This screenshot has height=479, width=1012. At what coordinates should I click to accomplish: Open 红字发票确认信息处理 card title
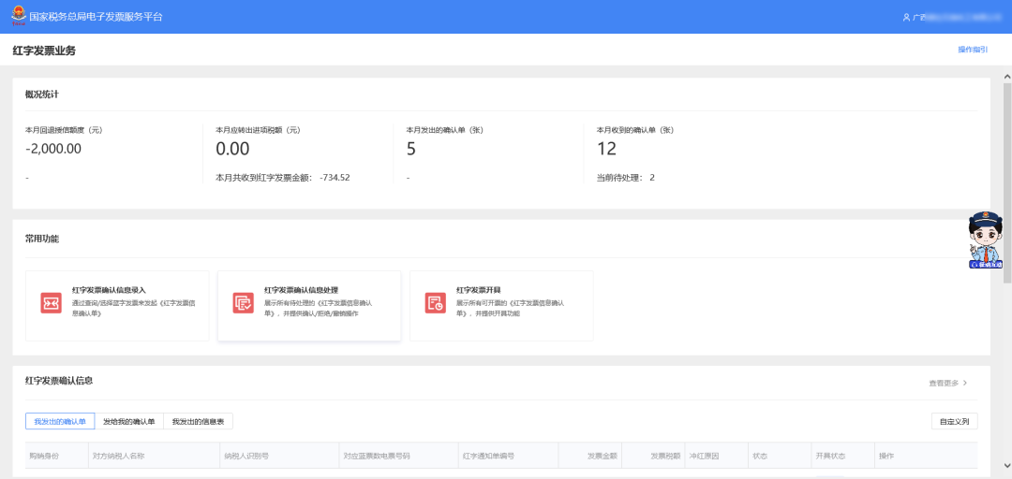(x=302, y=290)
